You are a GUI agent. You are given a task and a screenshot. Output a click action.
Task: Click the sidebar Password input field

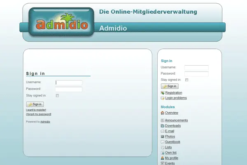196,74
